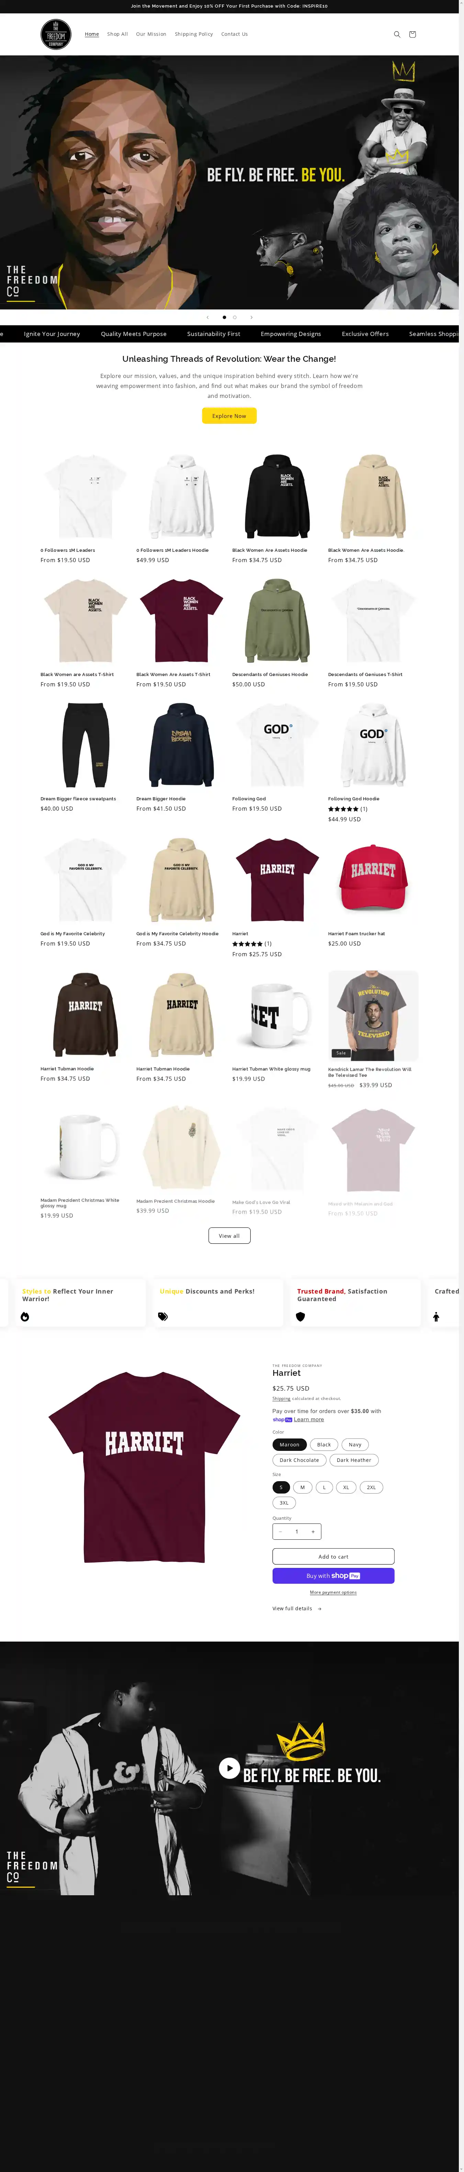Open the Our Mission menu item

tap(152, 34)
